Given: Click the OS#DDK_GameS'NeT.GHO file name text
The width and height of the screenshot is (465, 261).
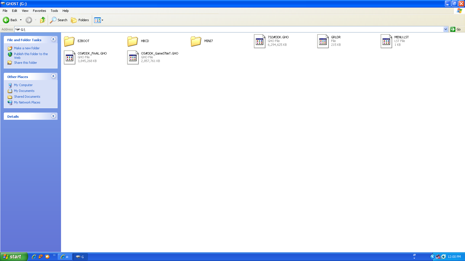Looking at the screenshot, I should (160, 53).
